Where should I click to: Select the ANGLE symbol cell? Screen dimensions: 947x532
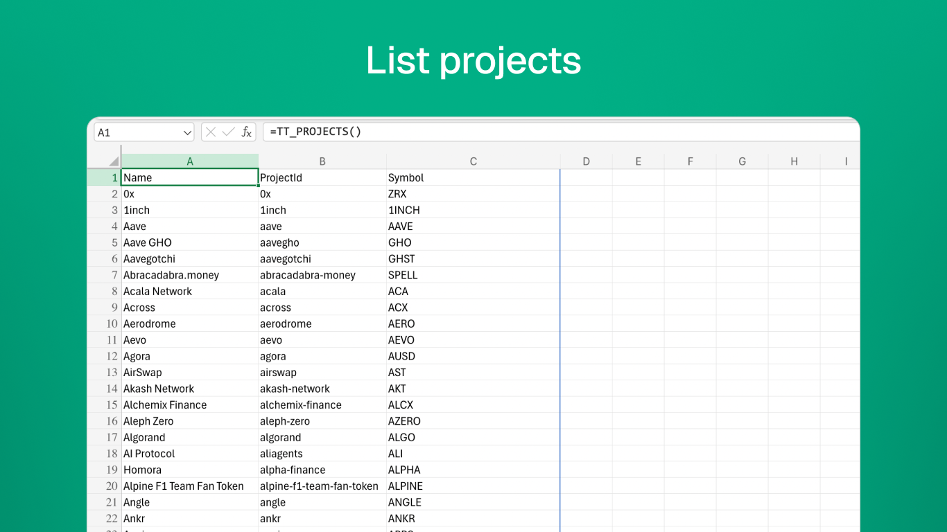coord(473,502)
